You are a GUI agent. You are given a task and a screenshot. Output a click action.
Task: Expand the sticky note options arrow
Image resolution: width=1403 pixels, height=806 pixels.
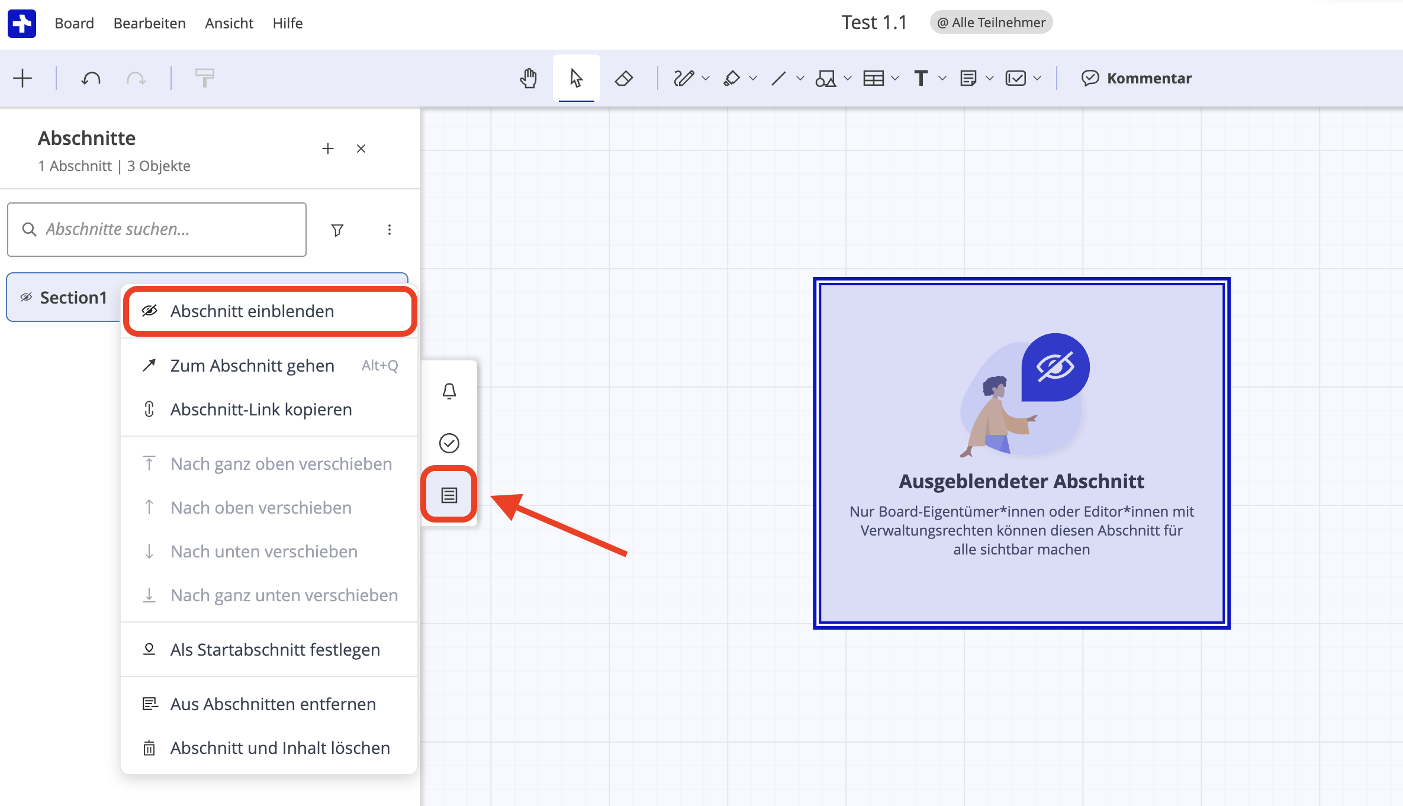(x=990, y=78)
